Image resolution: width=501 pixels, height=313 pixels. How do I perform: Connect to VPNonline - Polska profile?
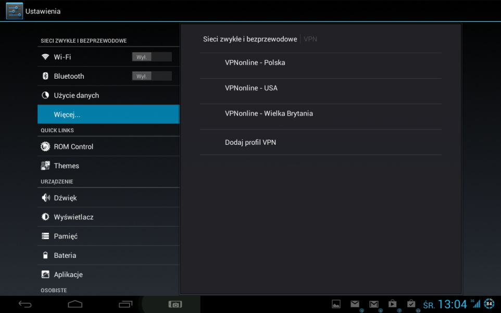[320, 66]
